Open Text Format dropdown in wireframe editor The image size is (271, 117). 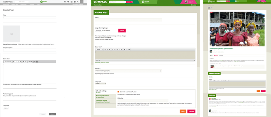point(8,62)
